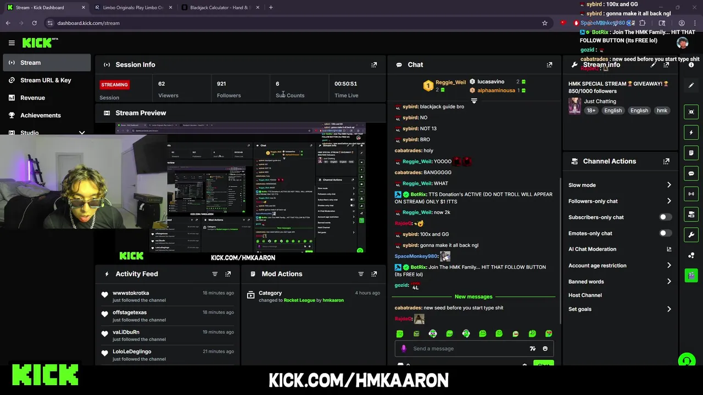Image resolution: width=703 pixels, height=395 pixels.
Task: Reload the browser page
Action: click(34, 23)
